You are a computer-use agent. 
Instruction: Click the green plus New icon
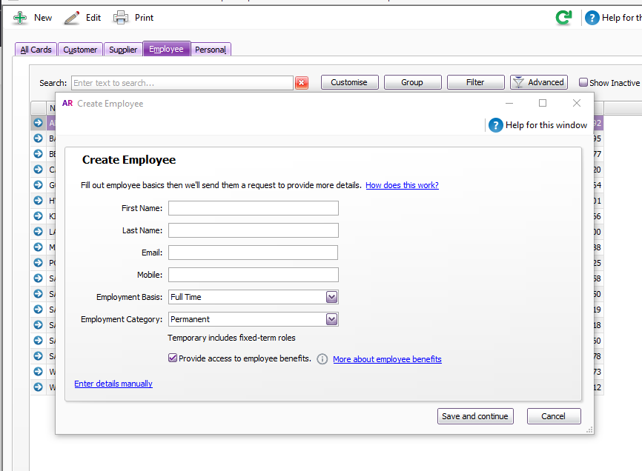tap(20, 18)
